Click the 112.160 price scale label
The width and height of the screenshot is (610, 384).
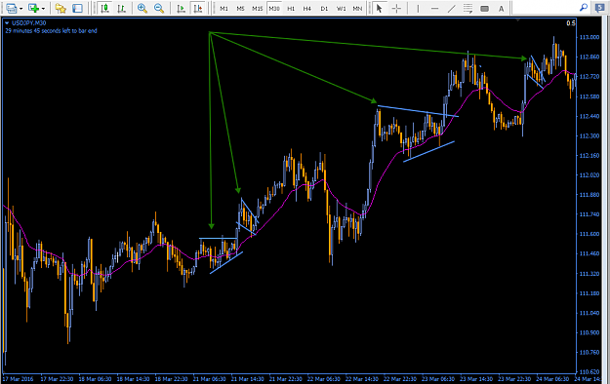590,156
